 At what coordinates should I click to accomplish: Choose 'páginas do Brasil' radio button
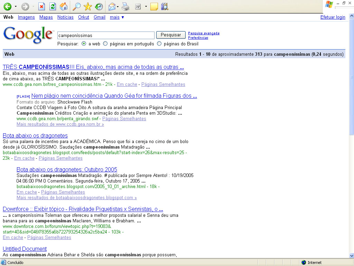[x=159, y=44]
